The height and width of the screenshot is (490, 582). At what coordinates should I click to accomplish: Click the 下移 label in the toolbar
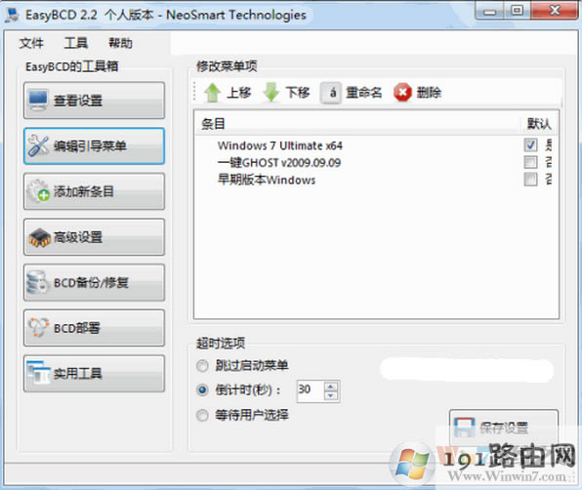click(x=298, y=93)
